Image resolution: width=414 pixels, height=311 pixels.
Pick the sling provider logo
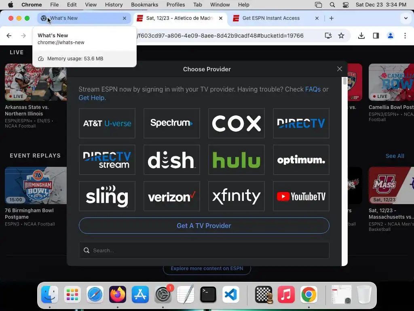click(107, 196)
